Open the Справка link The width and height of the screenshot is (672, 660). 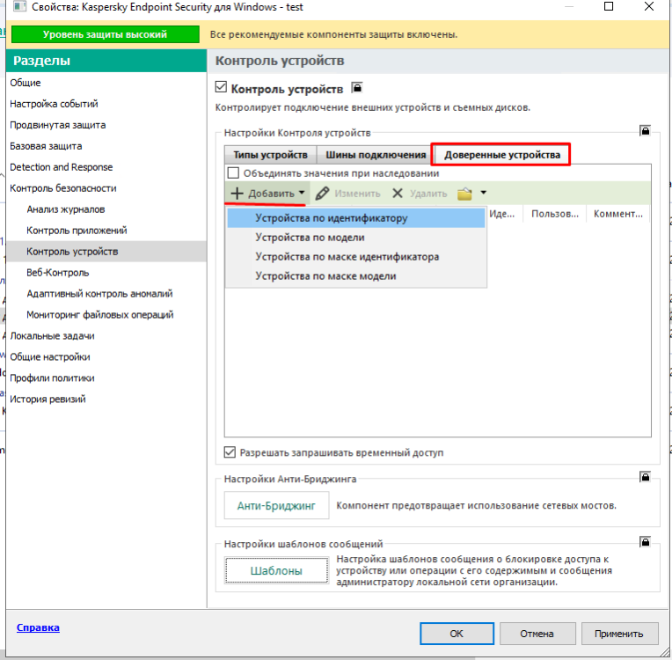coord(38,627)
